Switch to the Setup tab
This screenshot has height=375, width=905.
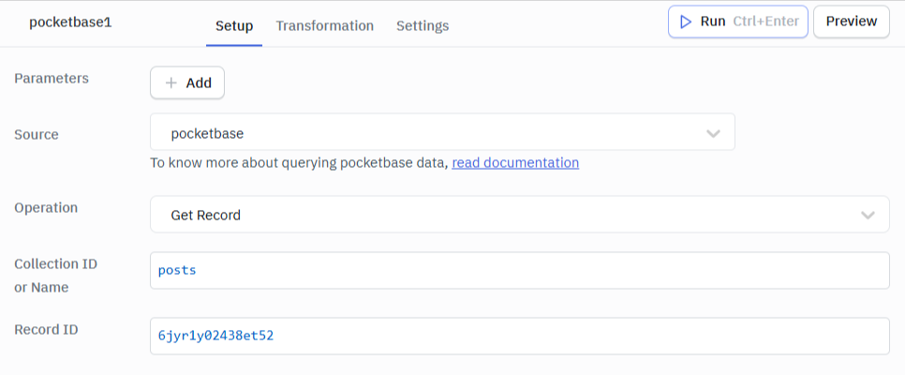(234, 26)
